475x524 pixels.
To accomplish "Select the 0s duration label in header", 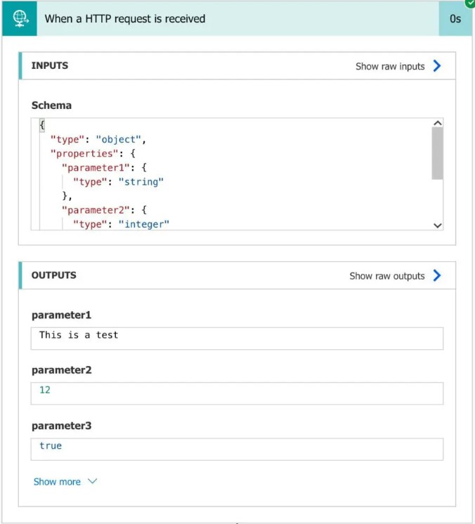I will pos(455,19).
